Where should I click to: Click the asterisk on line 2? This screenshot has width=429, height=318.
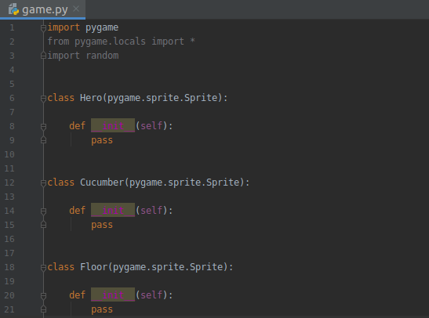pyautogui.click(x=192, y=41)
